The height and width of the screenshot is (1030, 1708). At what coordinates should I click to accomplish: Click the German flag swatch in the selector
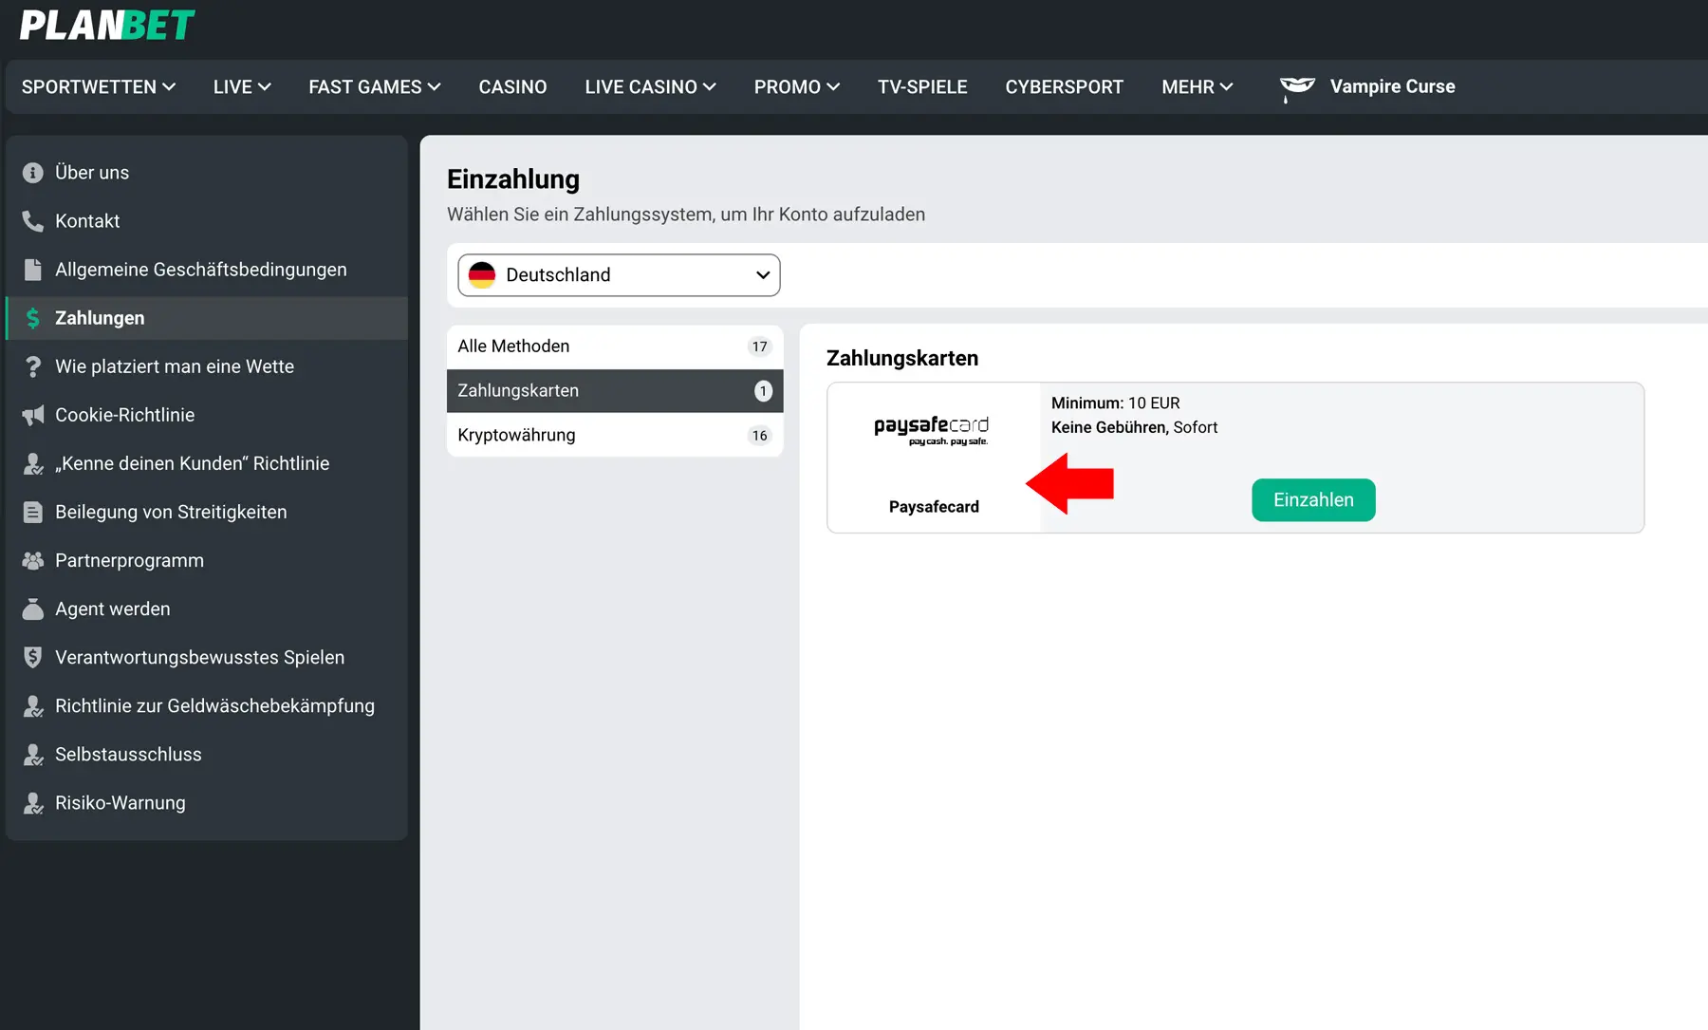pyautogui.click(x=483, y=274)
